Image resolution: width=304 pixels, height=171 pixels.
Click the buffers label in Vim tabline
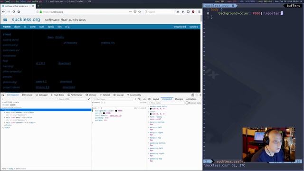293,6
